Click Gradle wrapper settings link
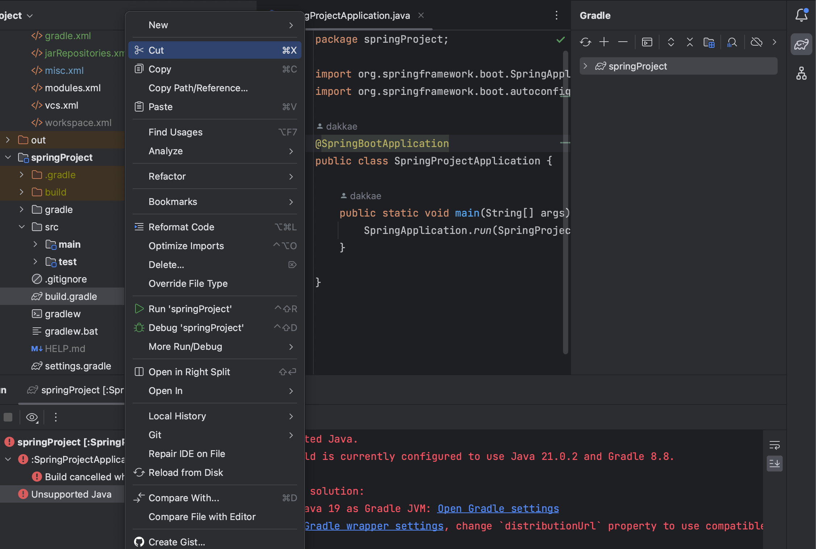Image resolution: width=816 pixels, height=549 pixels. pos(373,526)
